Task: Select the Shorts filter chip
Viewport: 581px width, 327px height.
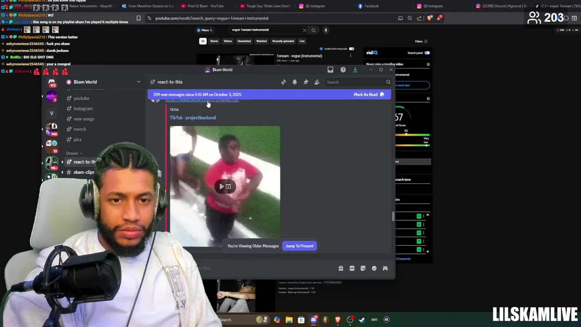Action: click(x=214, y=41)
